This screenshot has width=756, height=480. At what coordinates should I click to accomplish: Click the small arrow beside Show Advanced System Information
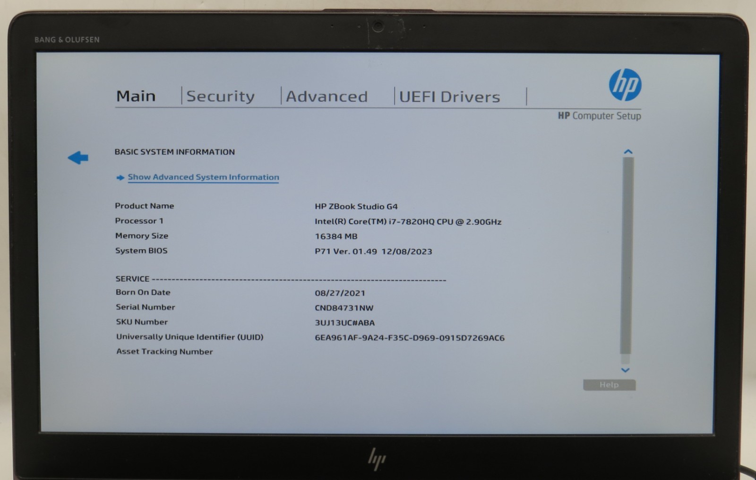tap(120, 177)
